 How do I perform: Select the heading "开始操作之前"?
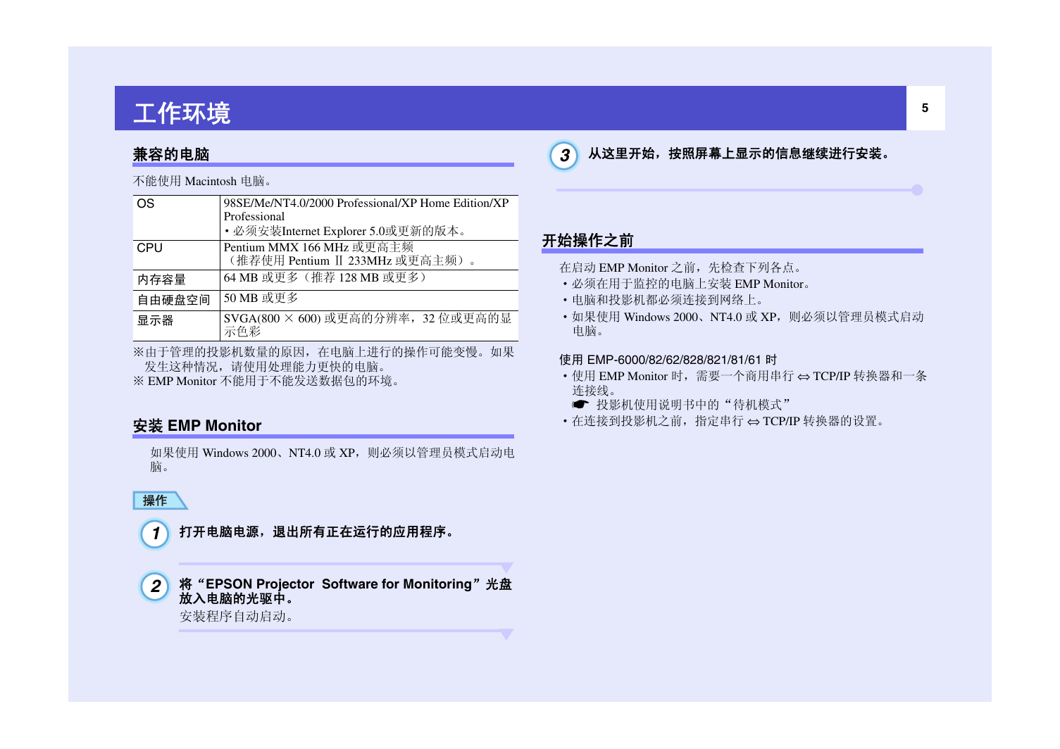click(x=588, y=241)
